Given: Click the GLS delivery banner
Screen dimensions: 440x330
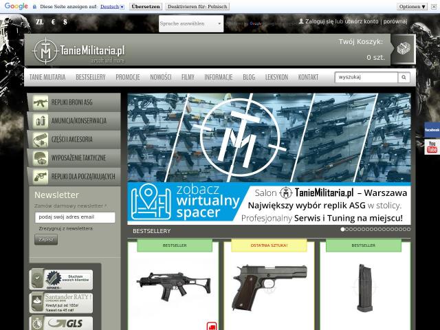Looking at the screenshot, I should pyautogui.click(x=61, y=323).
